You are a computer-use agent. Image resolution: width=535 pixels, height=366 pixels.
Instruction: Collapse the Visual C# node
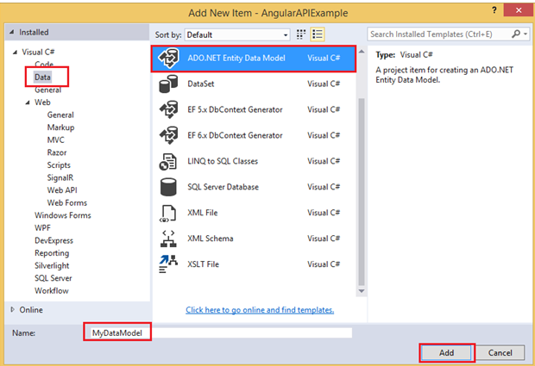pos(15,52)
